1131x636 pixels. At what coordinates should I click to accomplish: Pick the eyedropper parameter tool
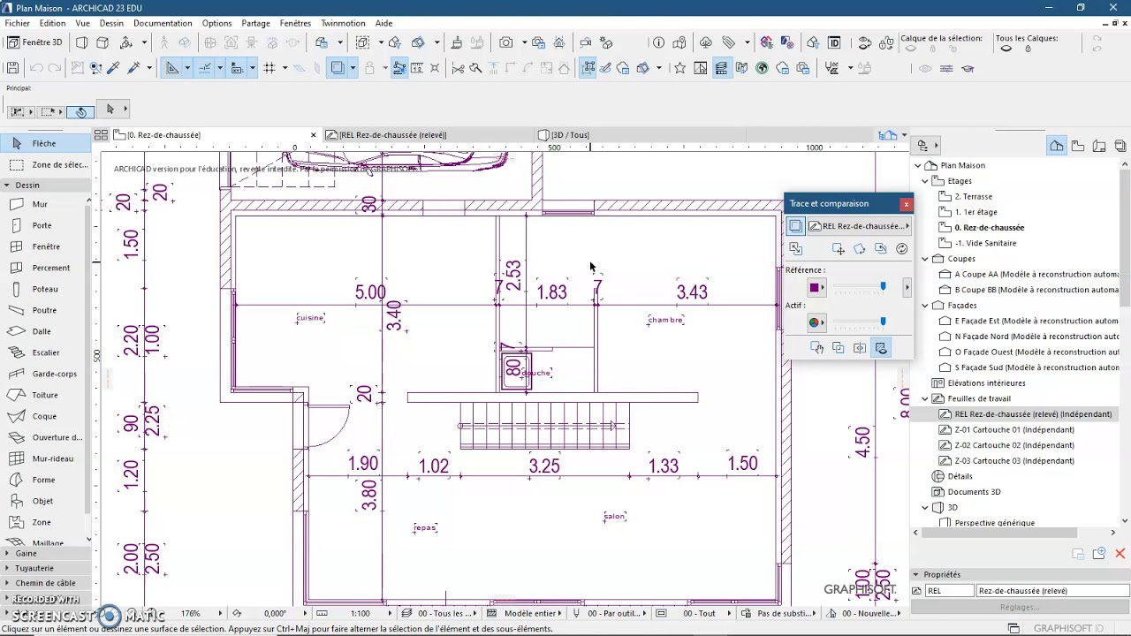pyautogui.click(x=112, y=68)
